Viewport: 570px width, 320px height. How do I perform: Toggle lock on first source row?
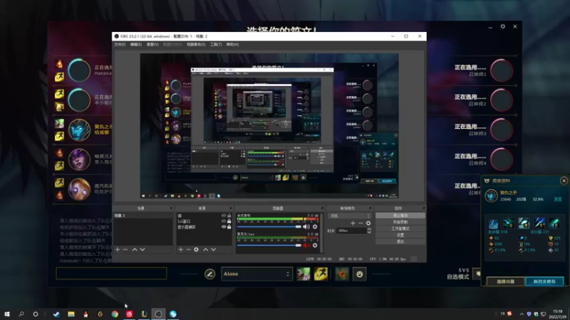(229, 215)
